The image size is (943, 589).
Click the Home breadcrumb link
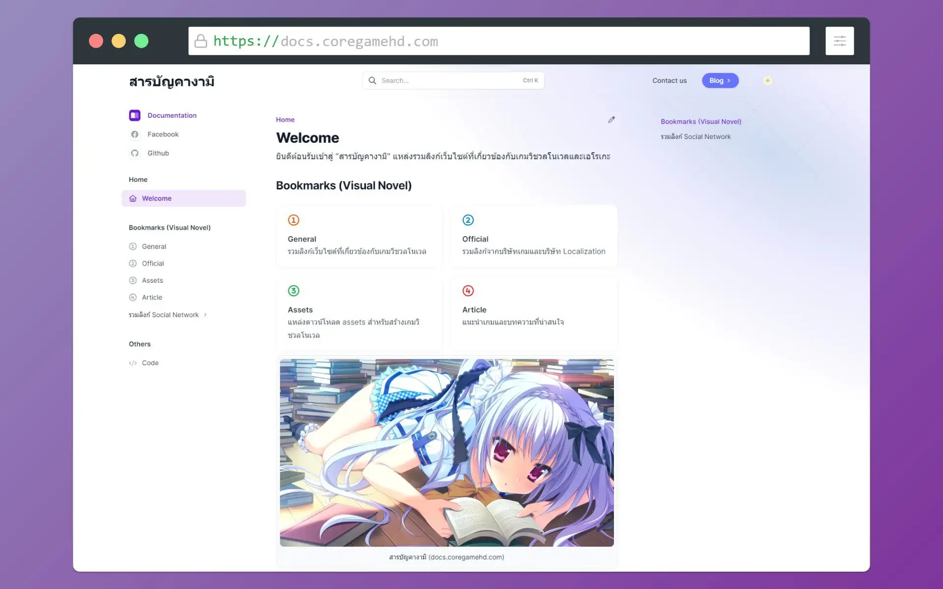pos(285,120)
